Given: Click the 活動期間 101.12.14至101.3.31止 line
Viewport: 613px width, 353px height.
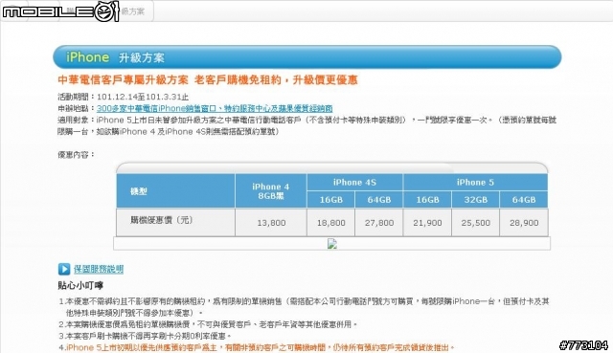Looking at the screenshot, I should click(x=124, y=97).
